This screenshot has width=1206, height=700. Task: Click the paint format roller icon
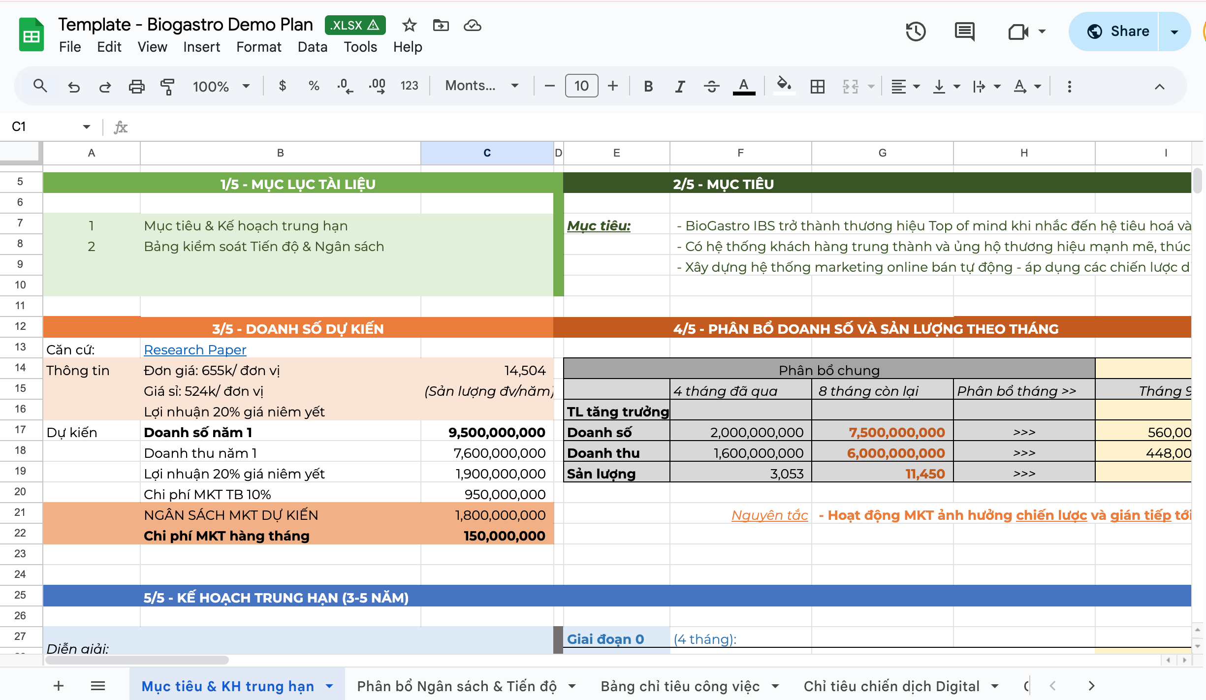pos(167,87)
